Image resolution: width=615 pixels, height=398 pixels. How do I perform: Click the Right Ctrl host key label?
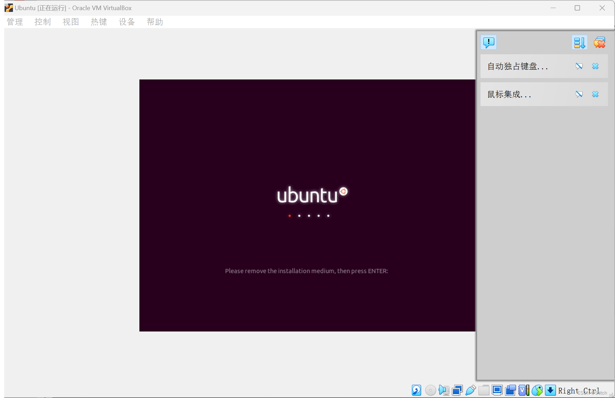(579, 391)
